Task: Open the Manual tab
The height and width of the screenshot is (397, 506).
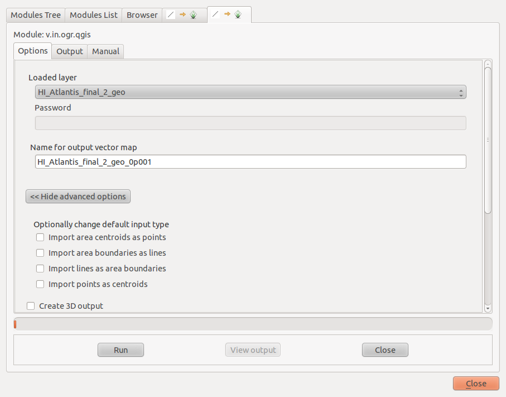Action: point(105,51)
